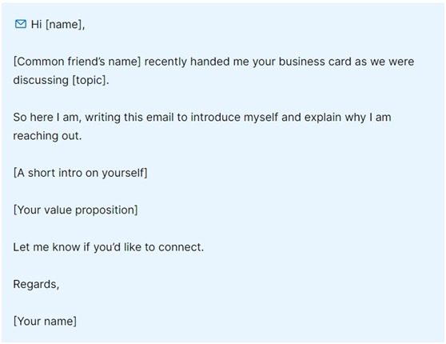Click the 'Regards,' closing line

coord(36,284)
